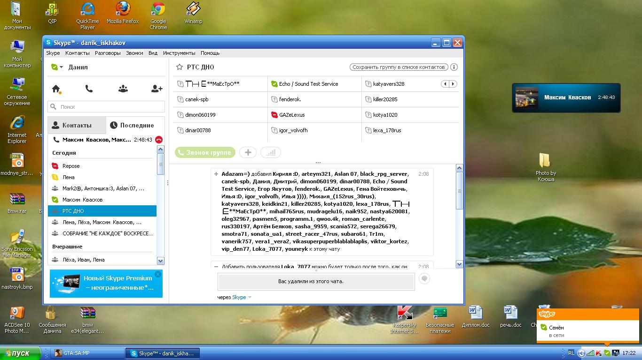Click participant katyavers328
This screenshot has height=360, width=642.
388,84
